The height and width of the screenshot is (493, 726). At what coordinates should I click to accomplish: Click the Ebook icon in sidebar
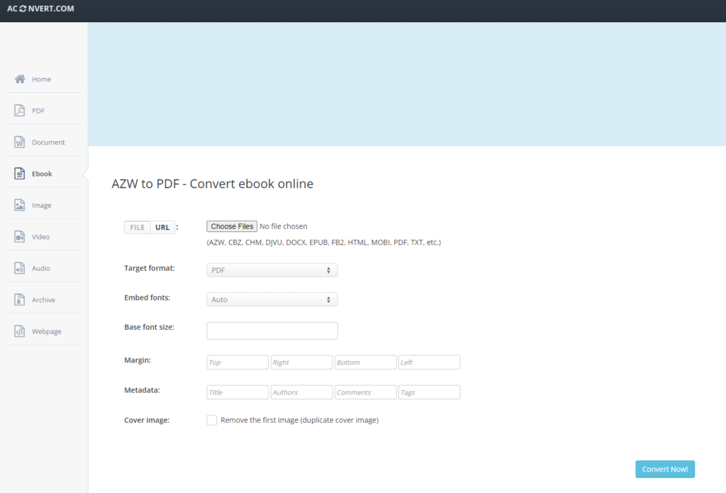[20, 174]
